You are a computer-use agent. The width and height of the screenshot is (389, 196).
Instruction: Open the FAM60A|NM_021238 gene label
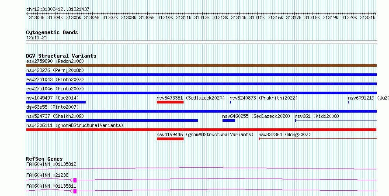click(x=47, y=175)
